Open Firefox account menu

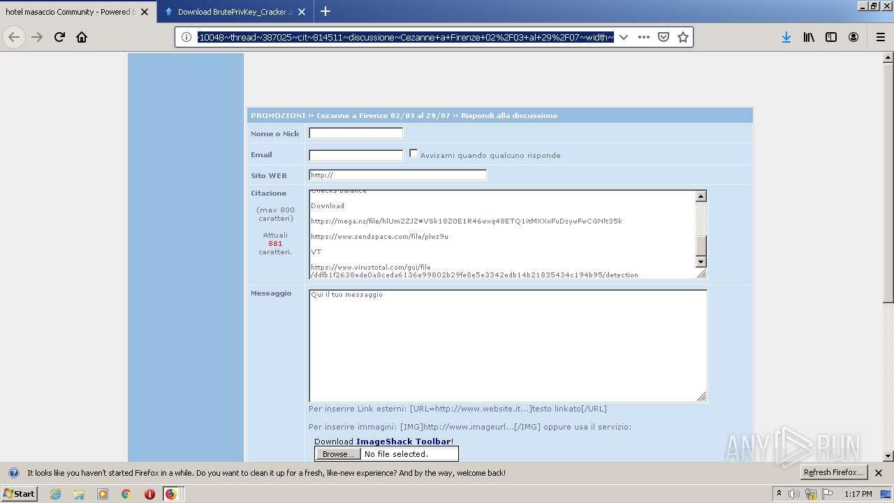pos(853,37)
